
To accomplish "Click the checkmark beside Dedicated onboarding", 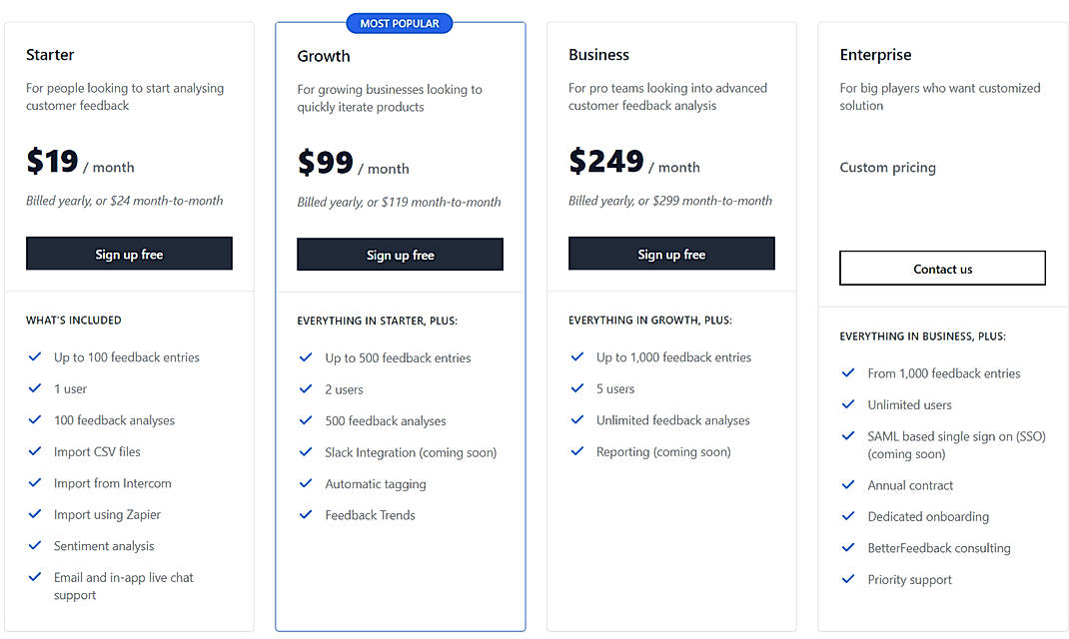I will (x=848, y=516).
